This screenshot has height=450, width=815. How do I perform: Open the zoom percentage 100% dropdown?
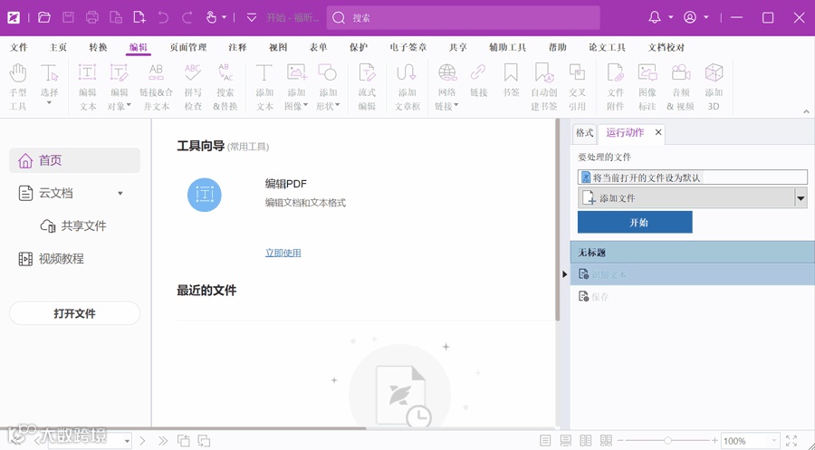click(x=774, y=441)
